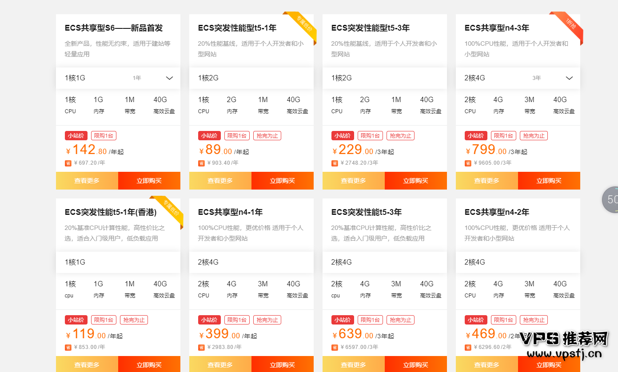Click title ECS共享型n4-3年
Screen dimensions: 618x372
click(x=497, y=28)
